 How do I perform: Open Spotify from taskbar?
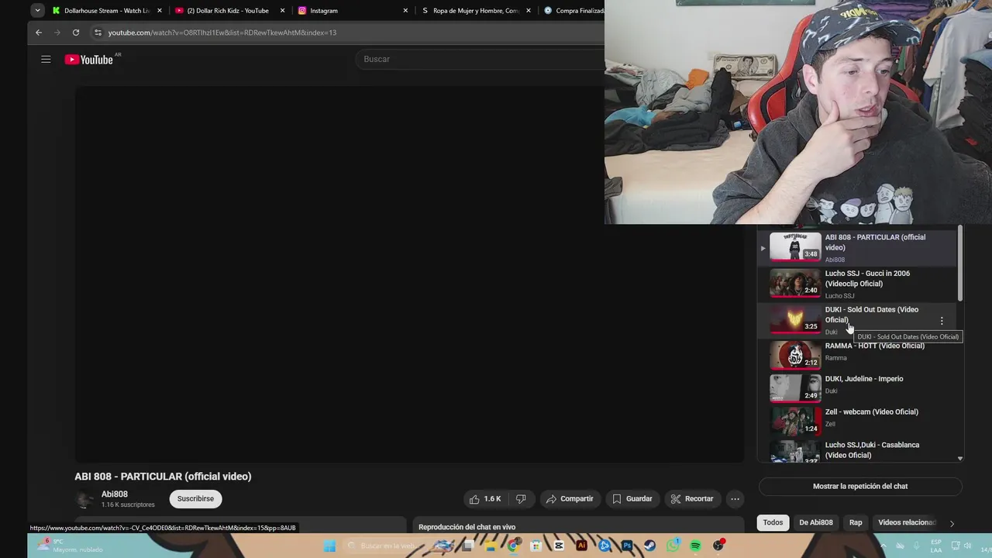coord(695,546)
